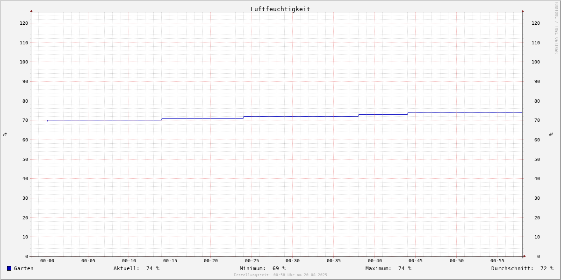The width and height of the screenshot is (561, 280).
Task: Select the Aktuell: 74 % value
Action: click(x=137, y=268)
